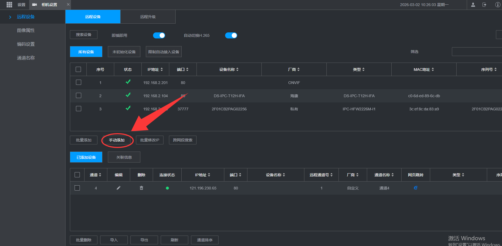Viewport: 502px width, 246px height.
Task: Click the 手动添加 button
Action: coord(117,140)
